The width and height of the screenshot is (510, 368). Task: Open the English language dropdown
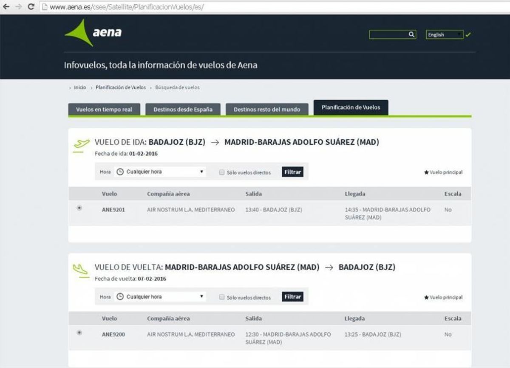coord(444,35)
